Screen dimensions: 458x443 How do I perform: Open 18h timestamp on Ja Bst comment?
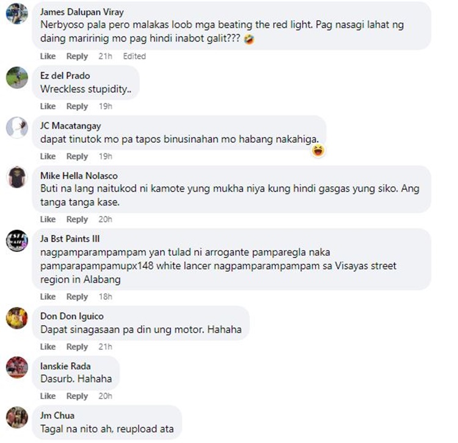coord(105,297)
